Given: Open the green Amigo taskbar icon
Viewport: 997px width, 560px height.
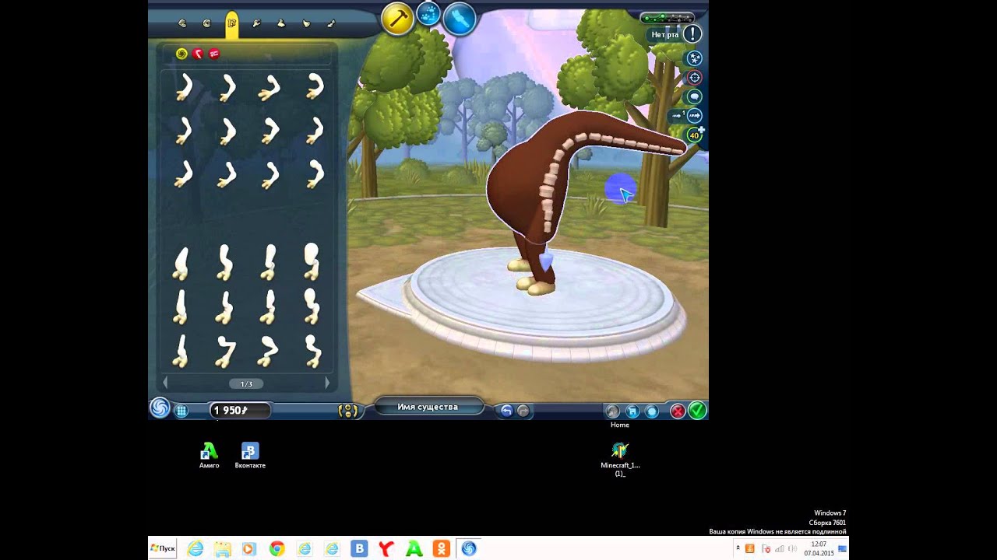Looking at the screenshot, I should tap(414, 548).
